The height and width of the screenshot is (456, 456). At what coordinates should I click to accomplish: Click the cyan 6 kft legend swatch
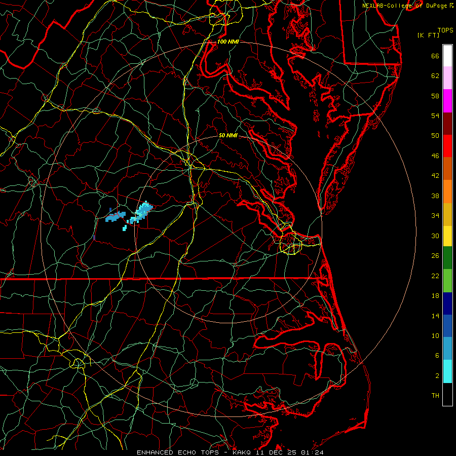[x=447, y=371]
